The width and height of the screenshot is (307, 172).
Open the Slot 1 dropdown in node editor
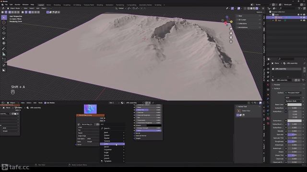click(x=114, y=103)
